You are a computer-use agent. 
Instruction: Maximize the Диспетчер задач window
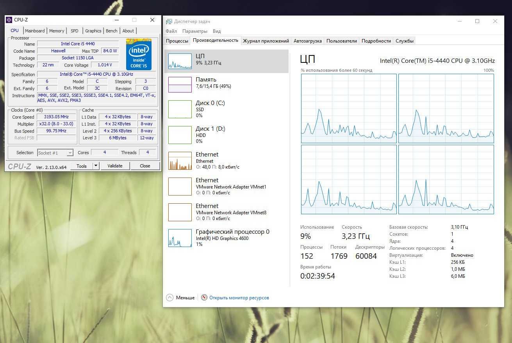click(477, 21)
